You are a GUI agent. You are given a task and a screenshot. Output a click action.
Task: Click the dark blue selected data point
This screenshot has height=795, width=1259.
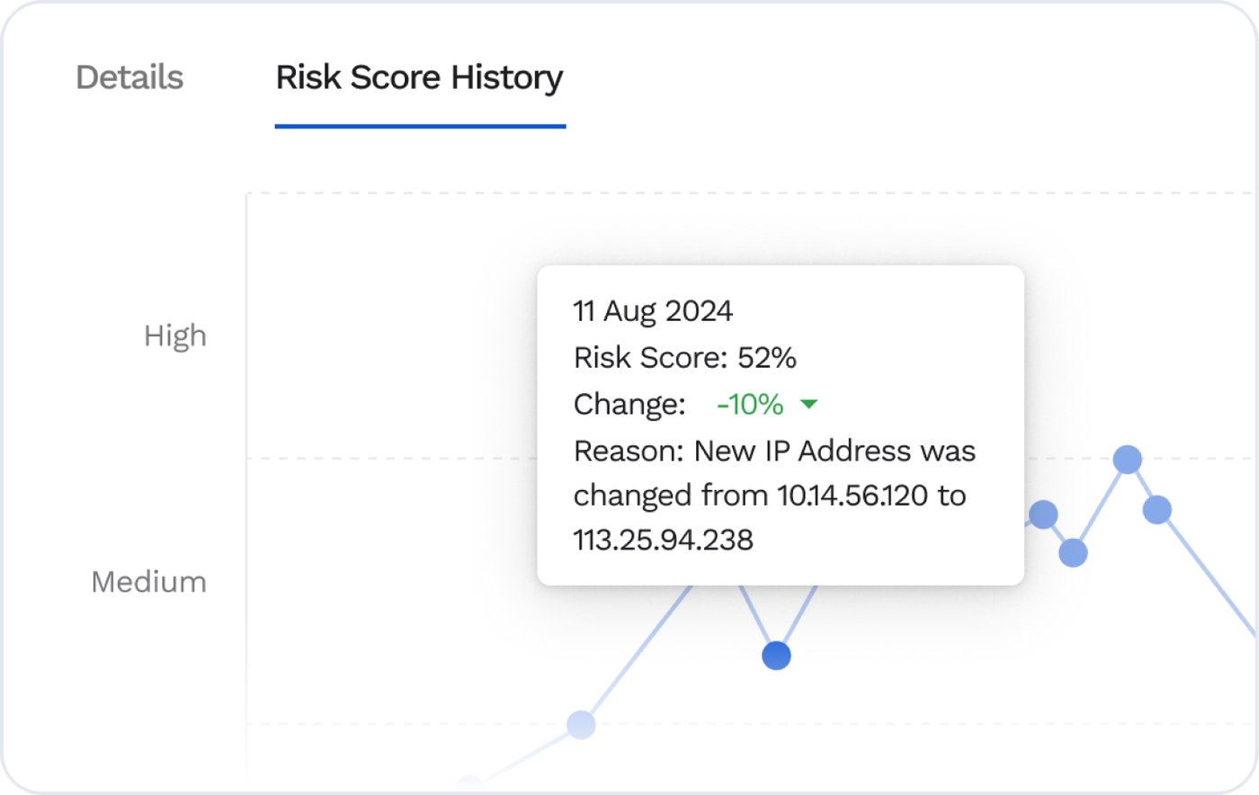tap(776, 656)
